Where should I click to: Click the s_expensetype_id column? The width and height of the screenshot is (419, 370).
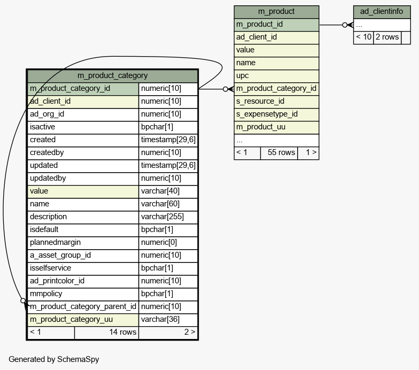click(x=276, y=114)
